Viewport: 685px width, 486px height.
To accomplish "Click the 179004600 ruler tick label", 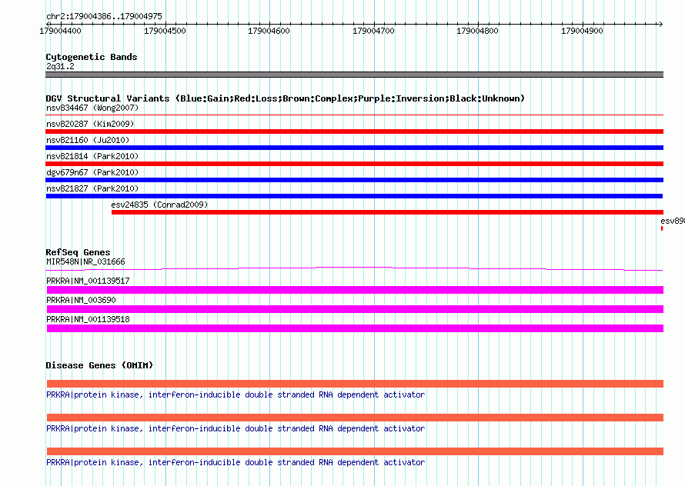I will [x=269, y=31].
